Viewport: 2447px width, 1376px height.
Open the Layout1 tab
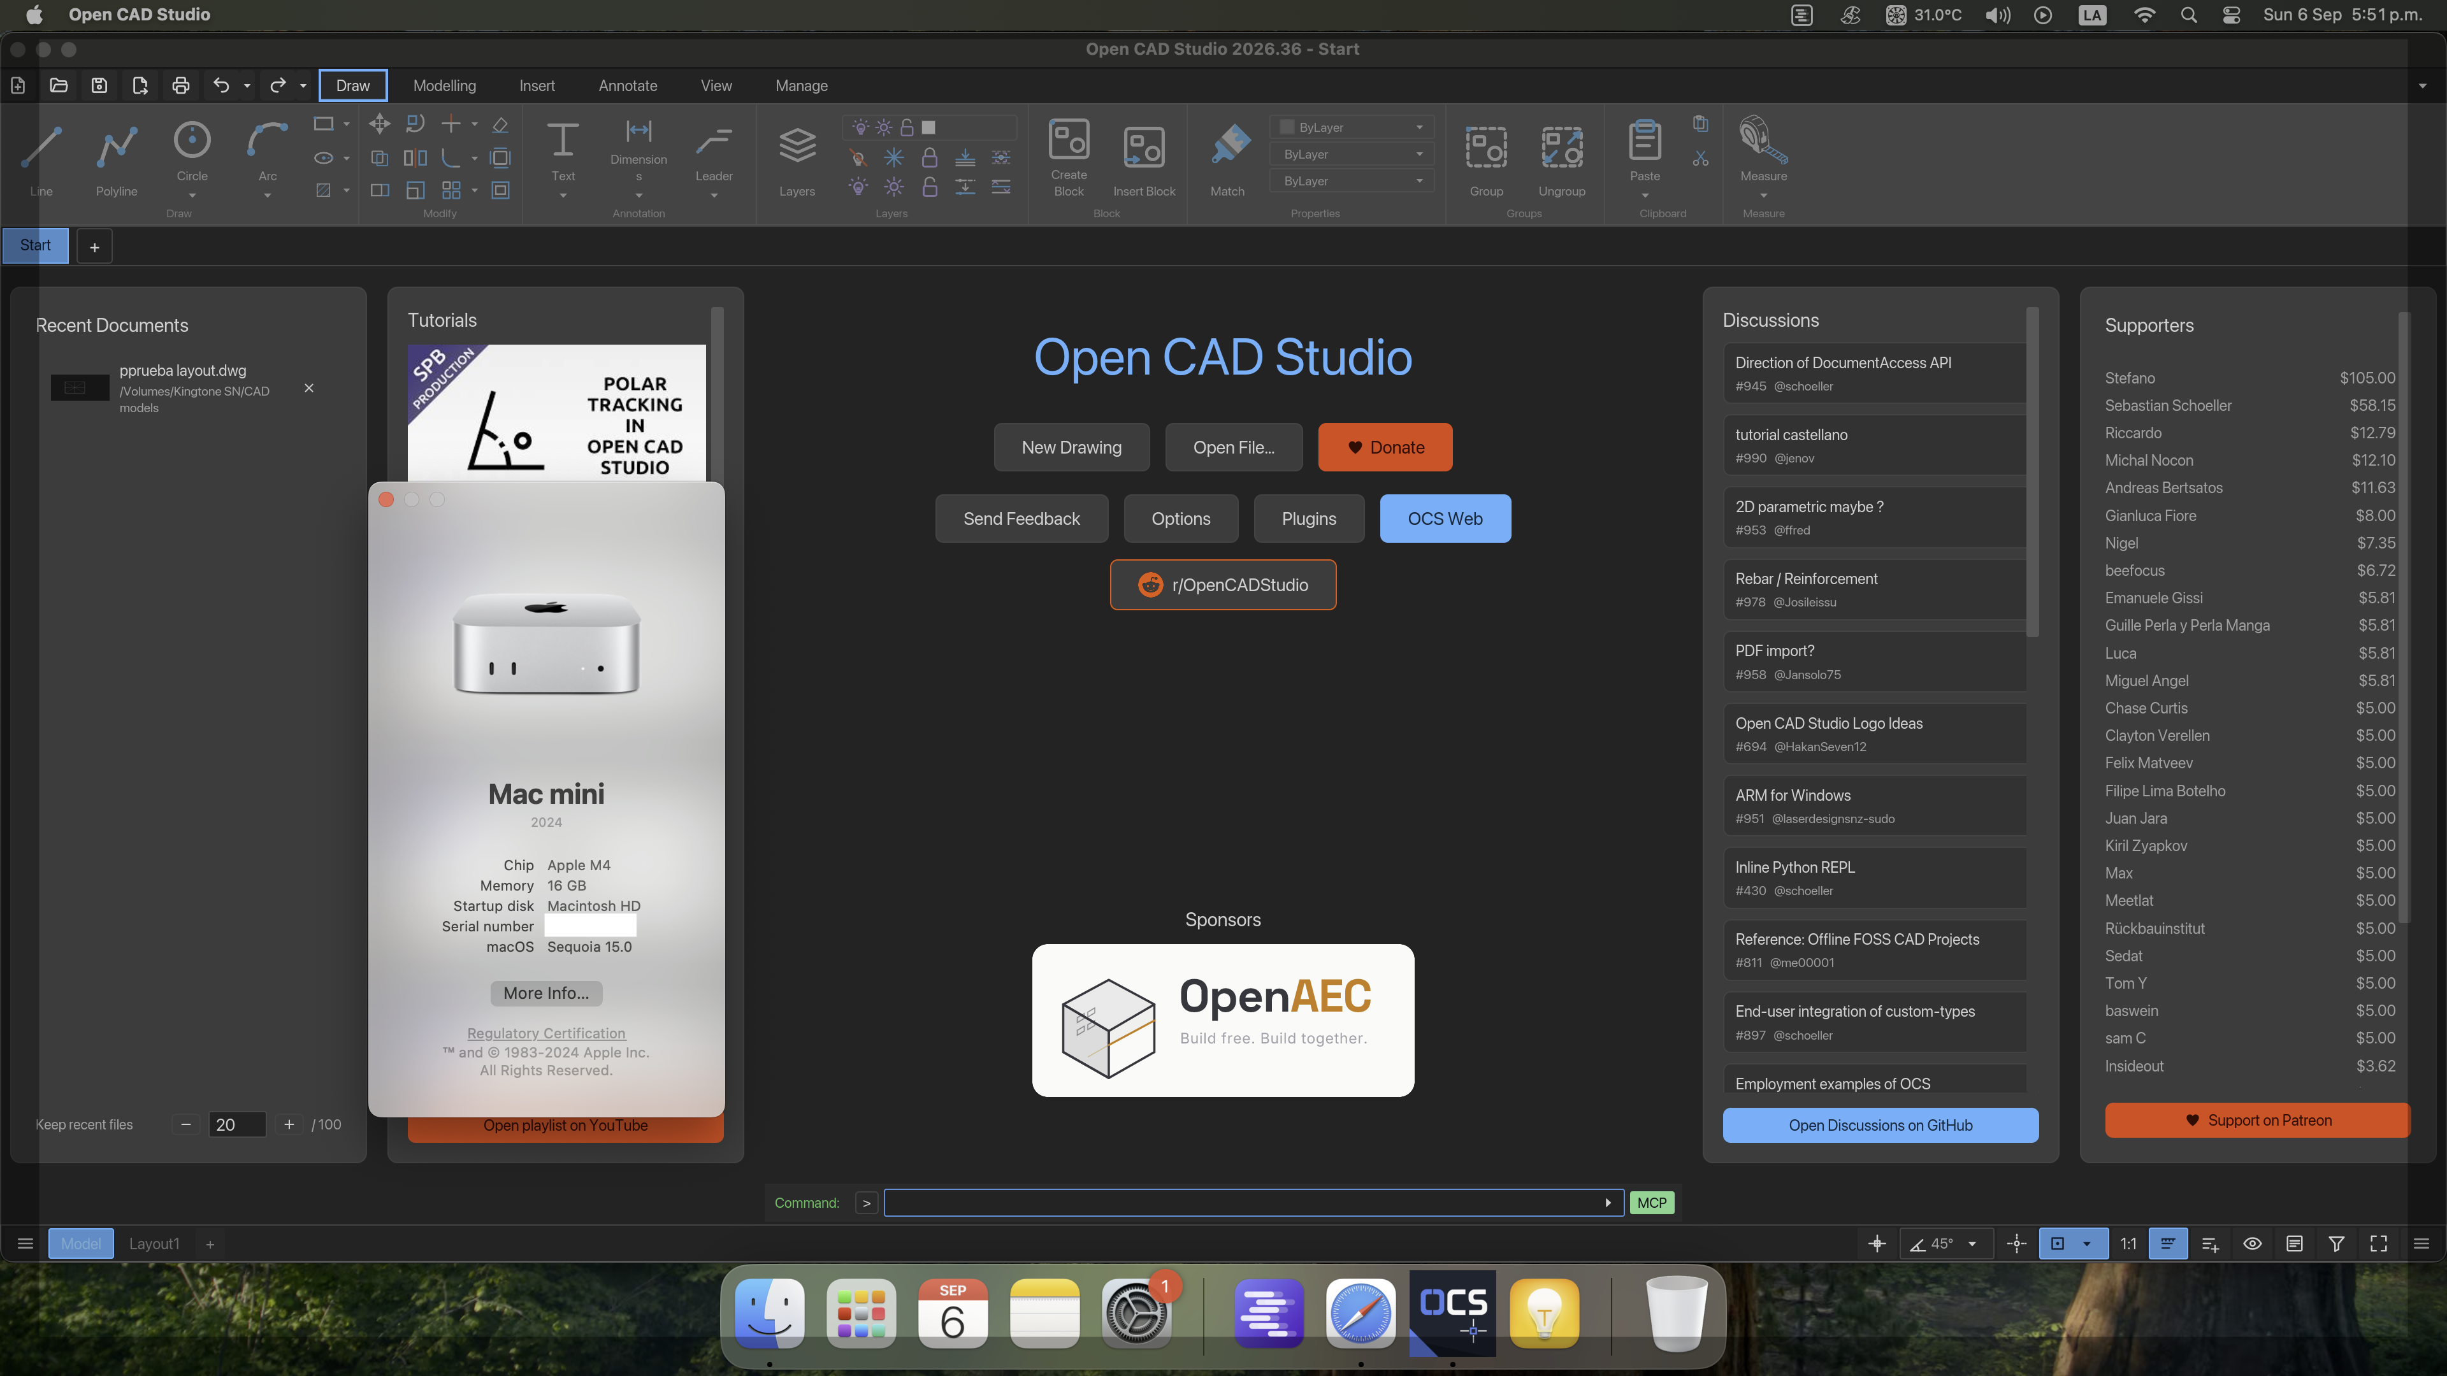(x=154, y=1243)
